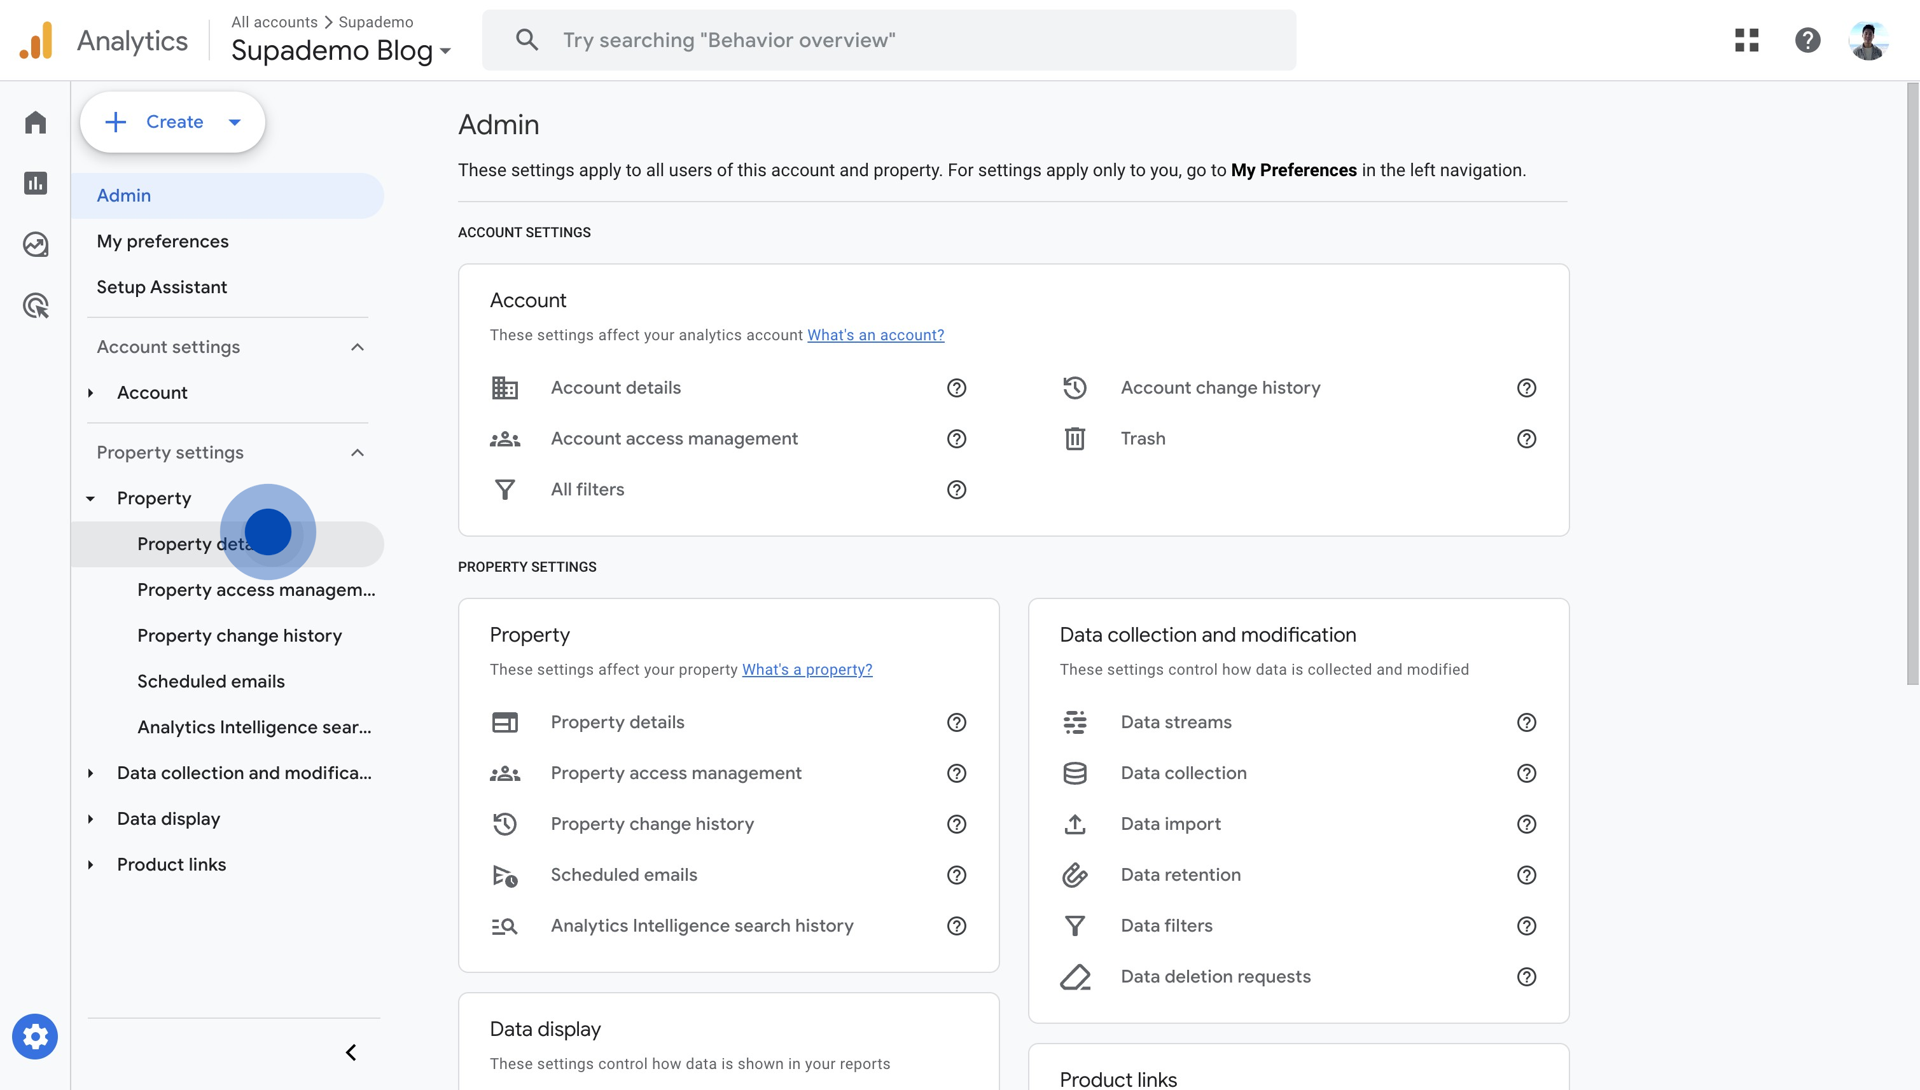Click the Data import upload icon
Screen dimensions: 1920x1090
click(x=1075, y=824)
